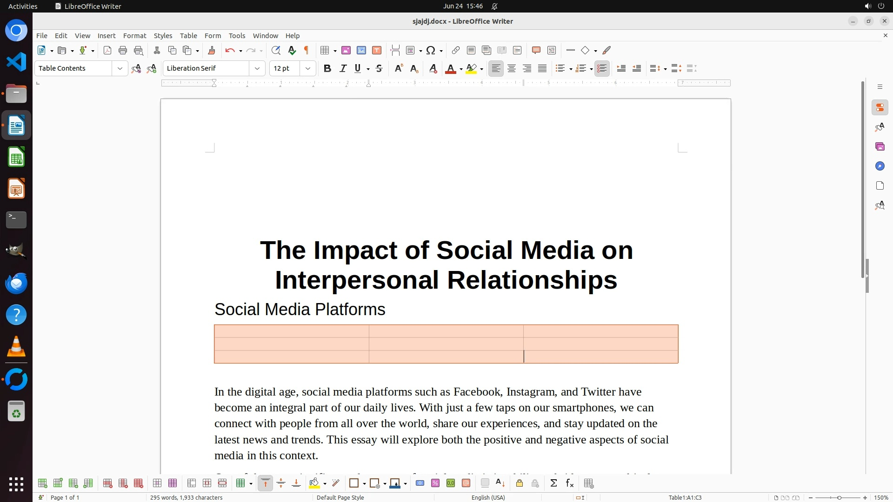This screenshot has height=502, width=893.
Task: Open the Navigator compass icon in sidebar
Action: point(880,166)
